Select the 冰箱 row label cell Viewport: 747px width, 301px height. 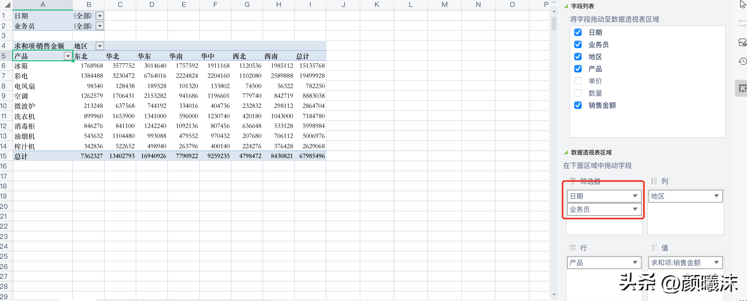tap(43, 66)
